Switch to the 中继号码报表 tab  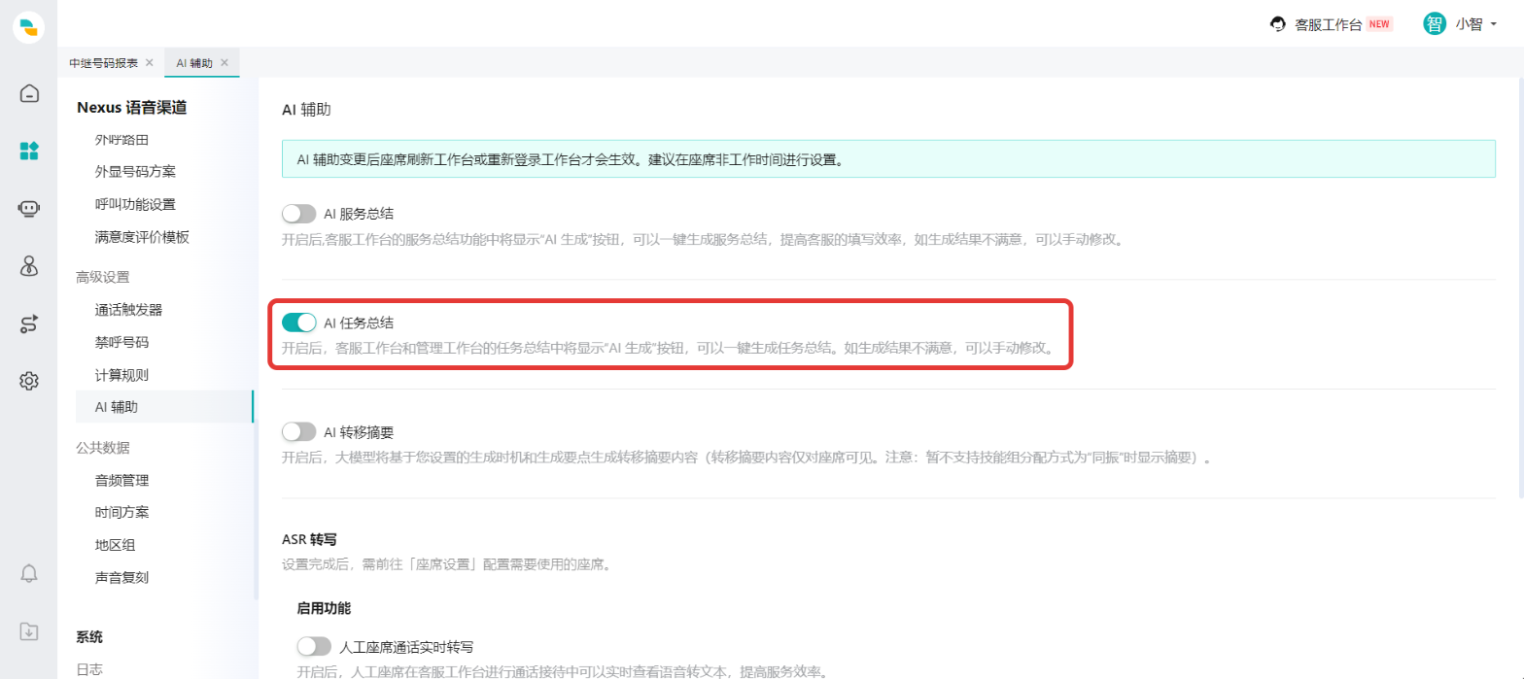(x=103, y=62)
